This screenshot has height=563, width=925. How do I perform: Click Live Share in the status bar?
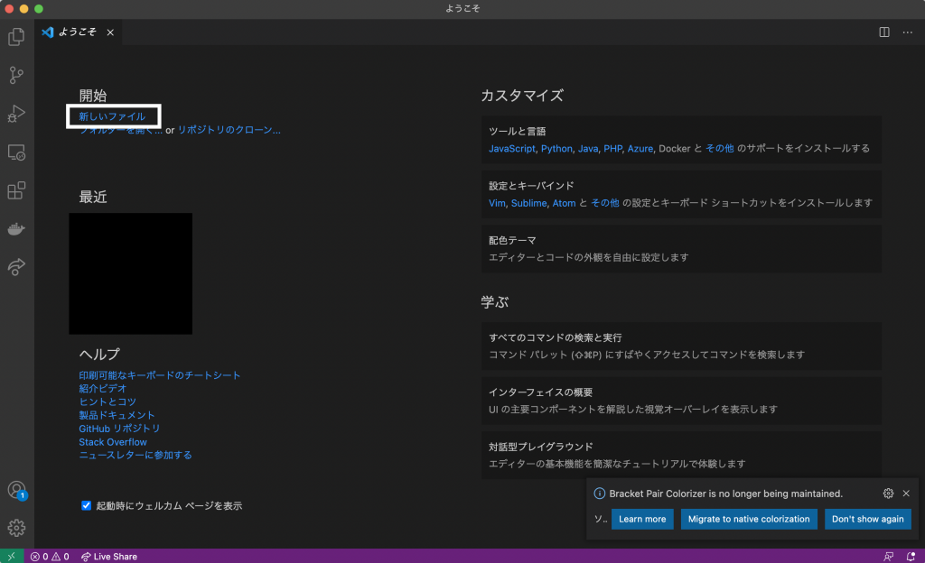click(x=109, y=557)
